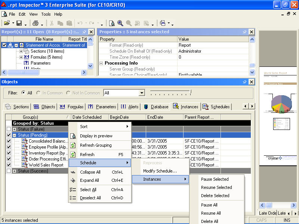Click the window layout icon in the toolbar
The width and height of the screenshot is (299, 224).
pyautogui.click(x=163, y=23)
